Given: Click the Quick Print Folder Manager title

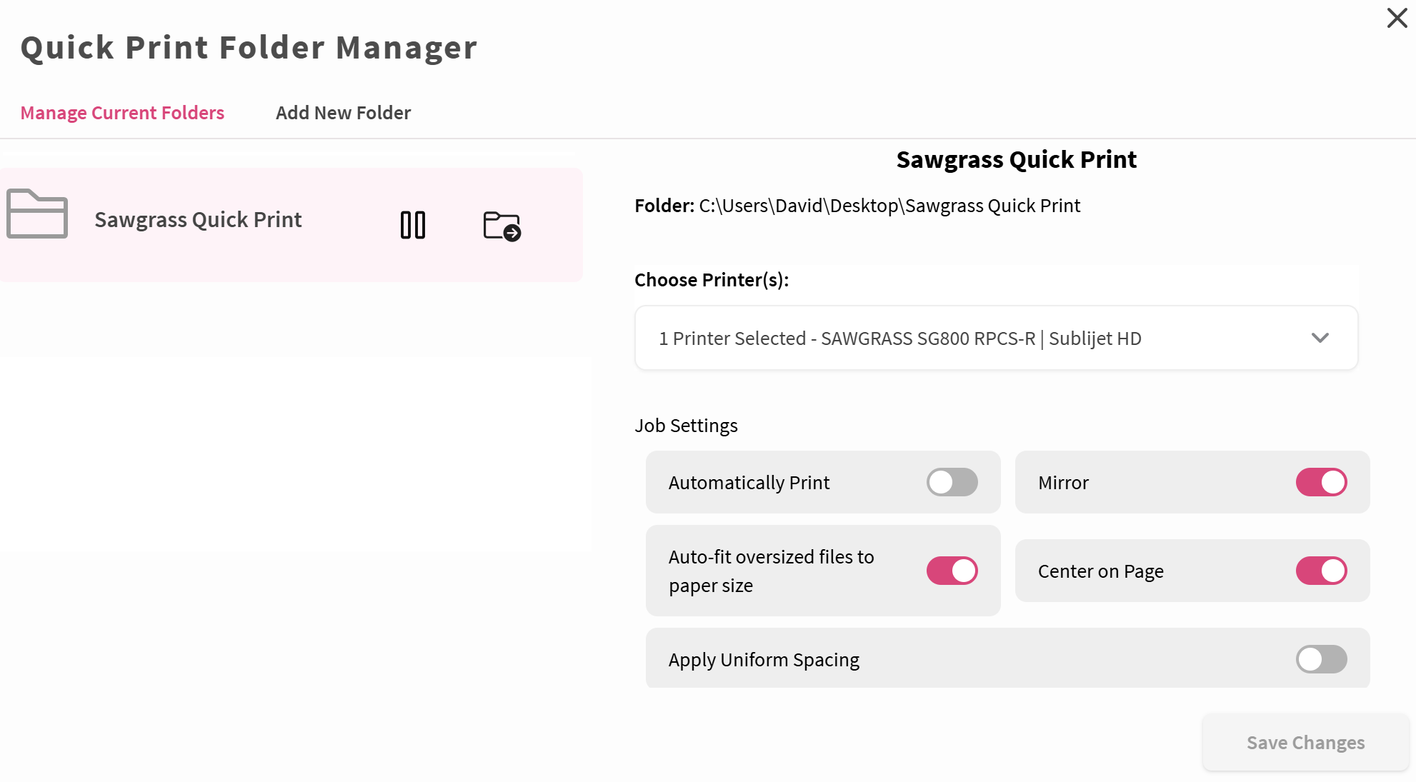Looking at the screenshot, I should point(249,48).
